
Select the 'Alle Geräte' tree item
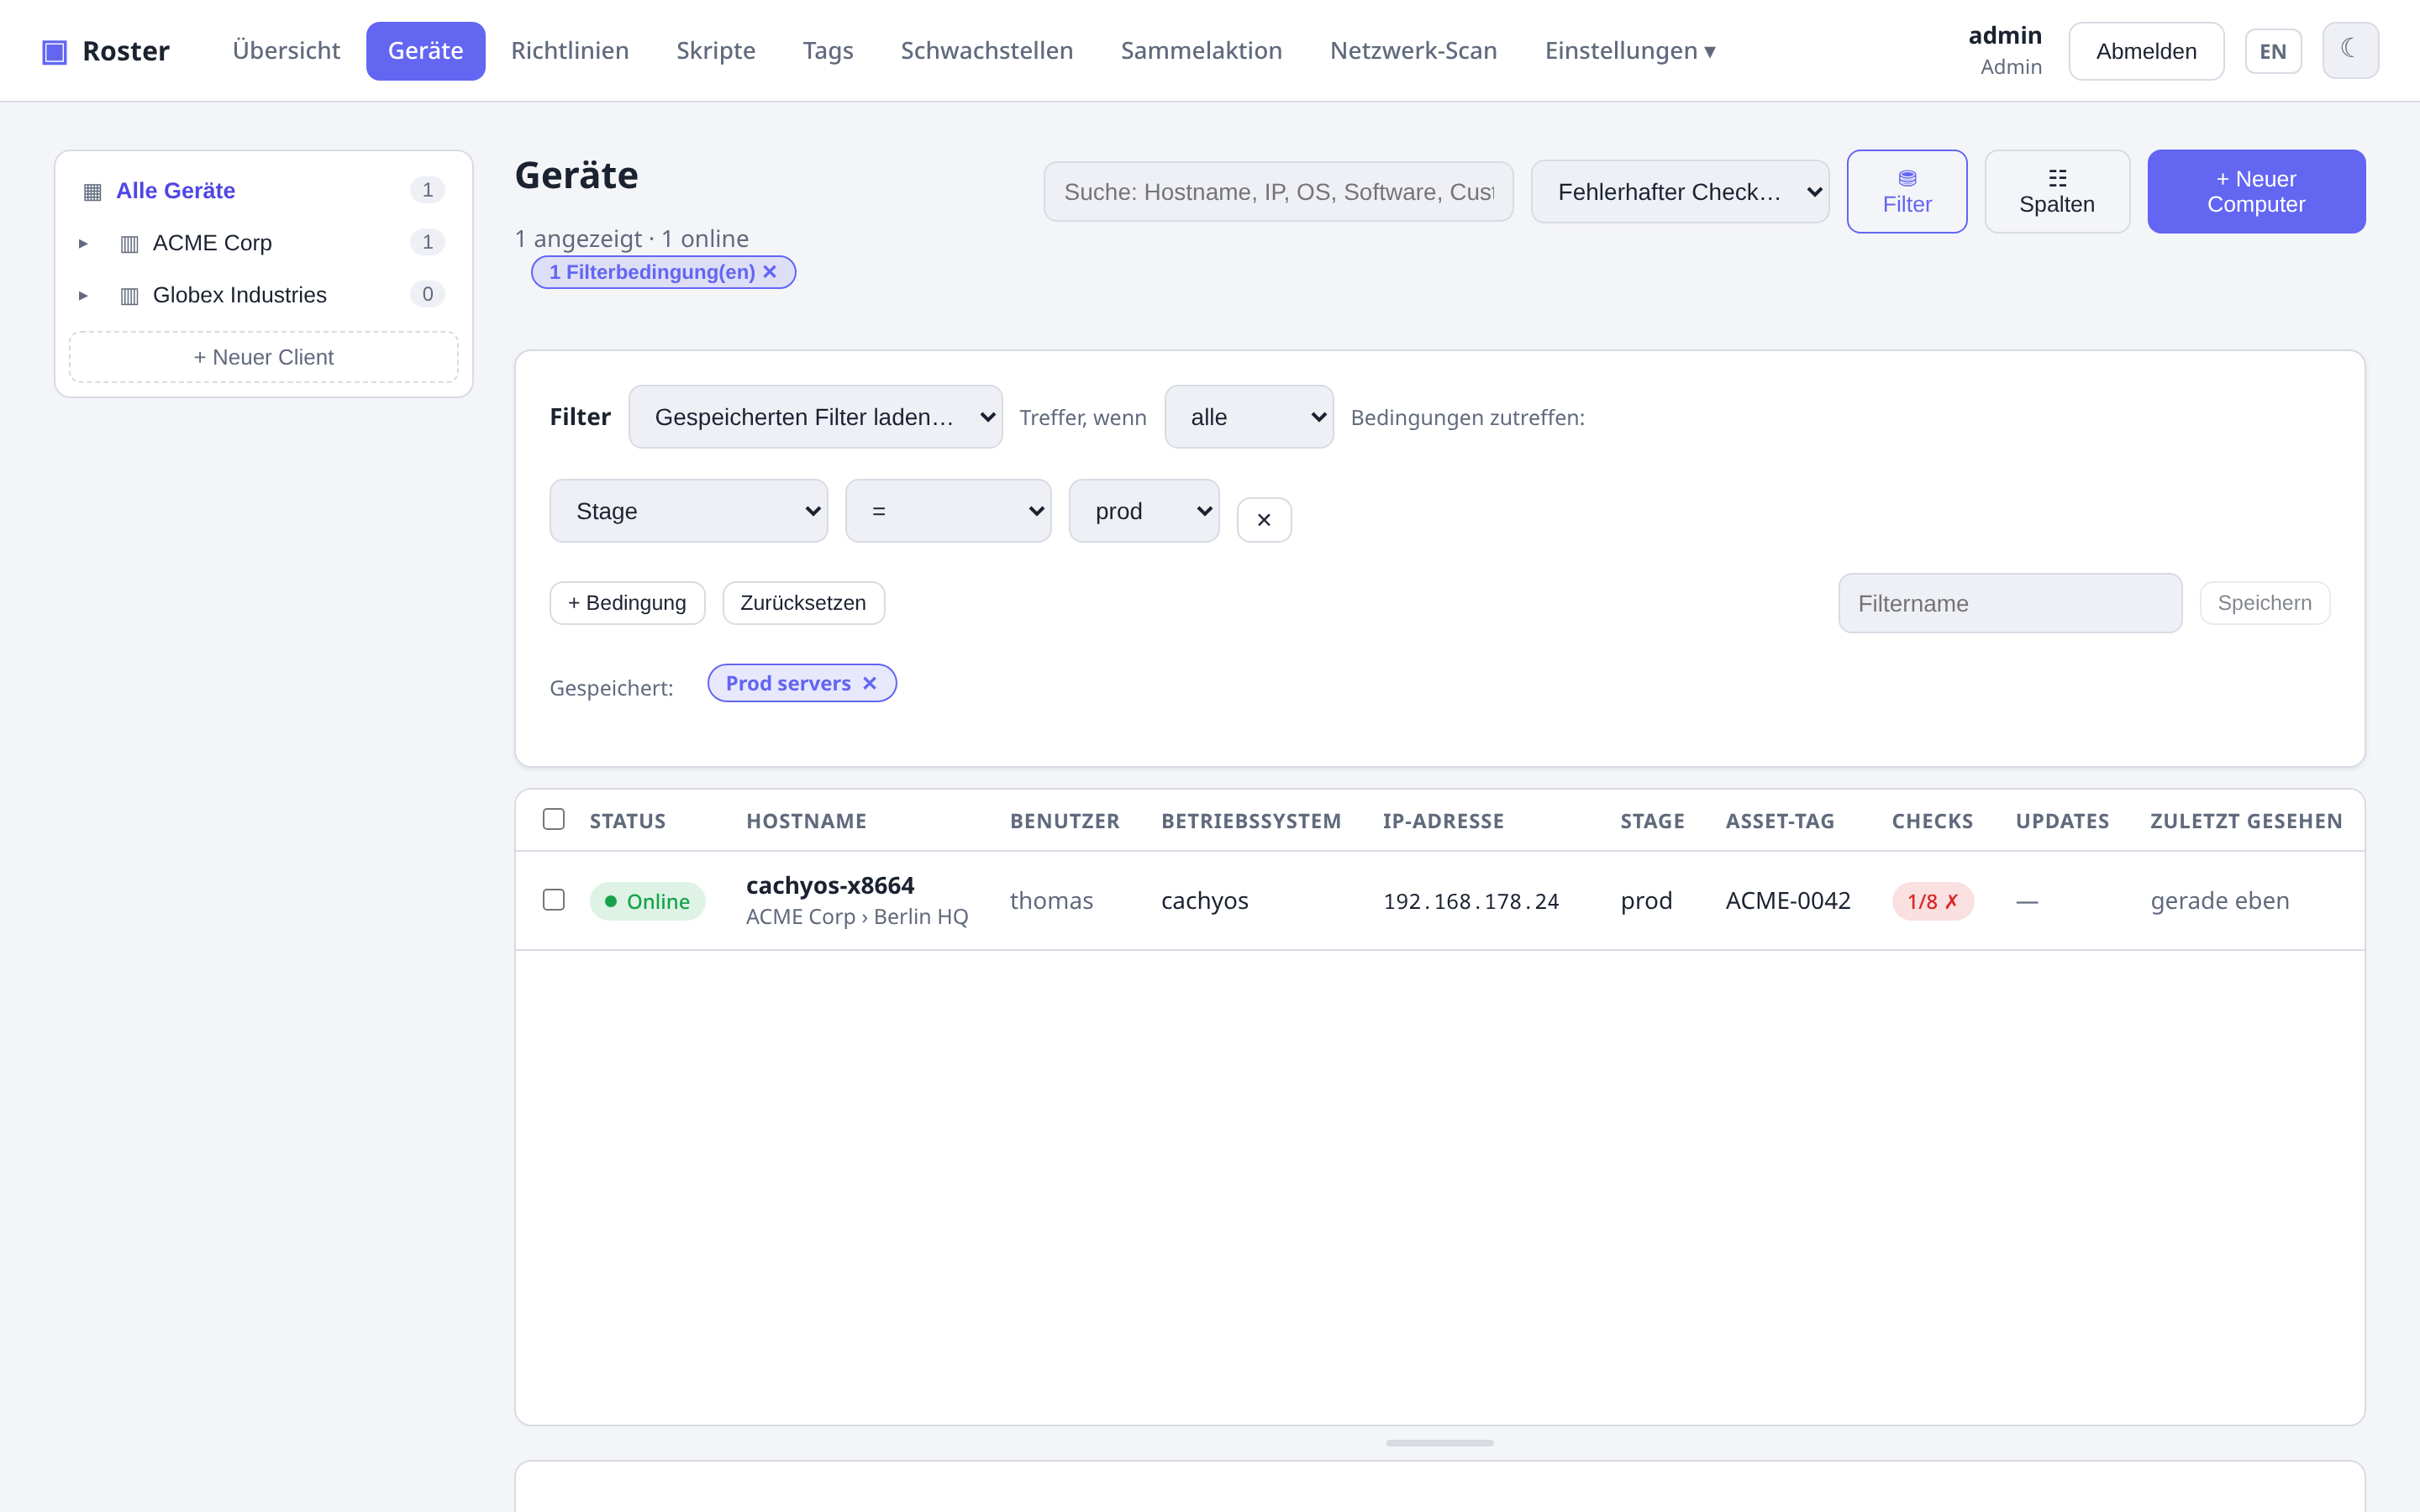pyautogui.click(x=262, y=190)
